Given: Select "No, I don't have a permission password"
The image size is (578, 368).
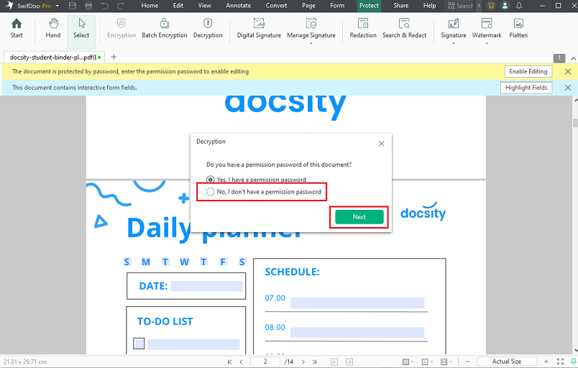Looking at the screenshot, I should pyautogui.click(x=264, y=192).
